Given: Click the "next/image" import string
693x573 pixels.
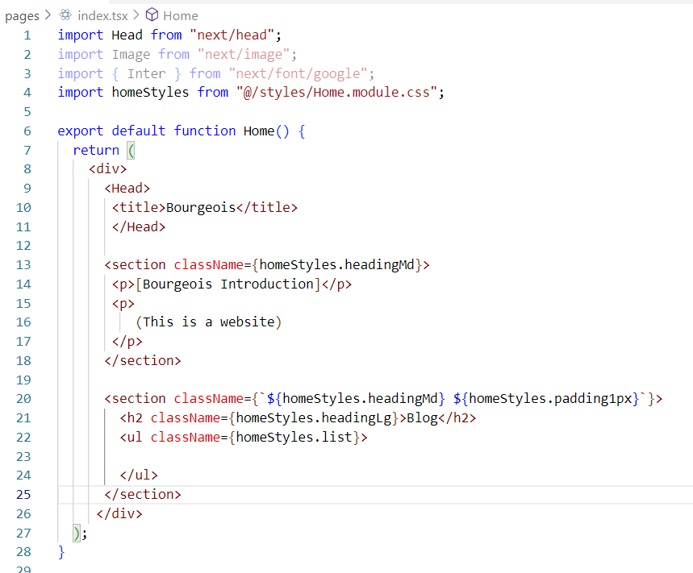Looking at the screenshot, I should [244, 54].
